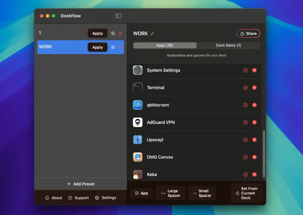Screen dimensions: 303x215
Task: Open the Support link
Action: click(x=79, y=198)
